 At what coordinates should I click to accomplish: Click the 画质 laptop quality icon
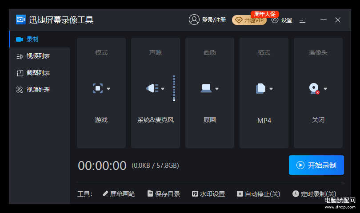pos(206,88)
